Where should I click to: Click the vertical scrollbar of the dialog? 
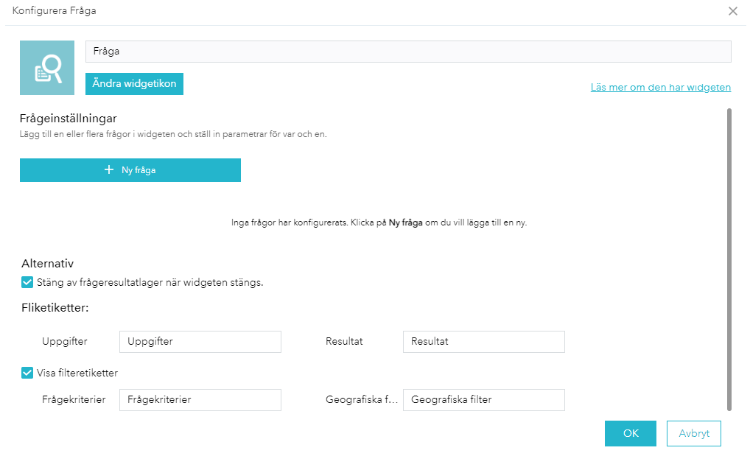click(x=729, y=258)
